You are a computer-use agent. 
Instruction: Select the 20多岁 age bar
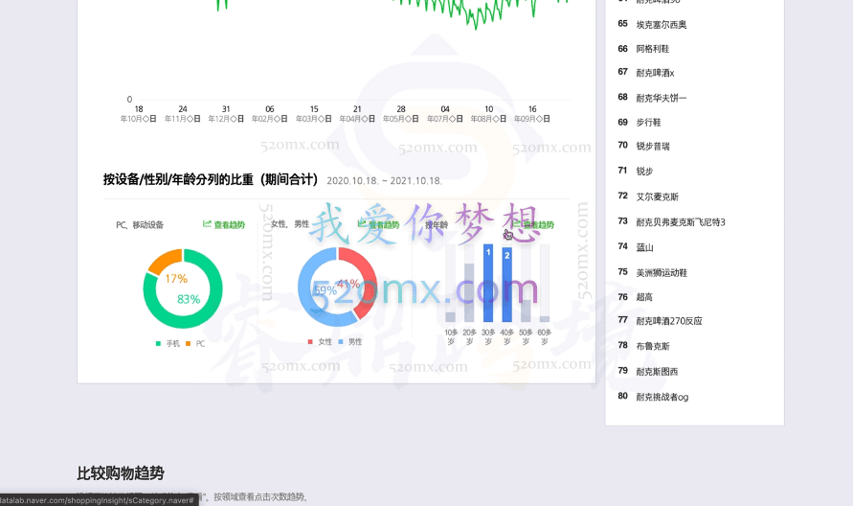click(469, 292)
